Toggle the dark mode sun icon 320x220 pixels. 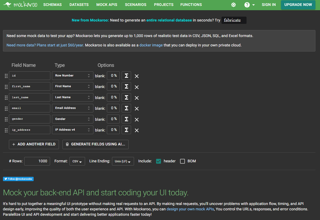coord(233,5)
